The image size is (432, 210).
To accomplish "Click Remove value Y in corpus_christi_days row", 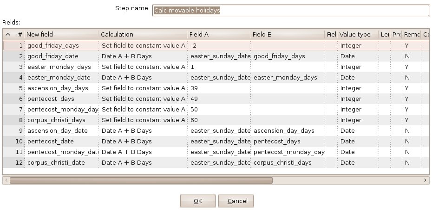I will (412, 120).
